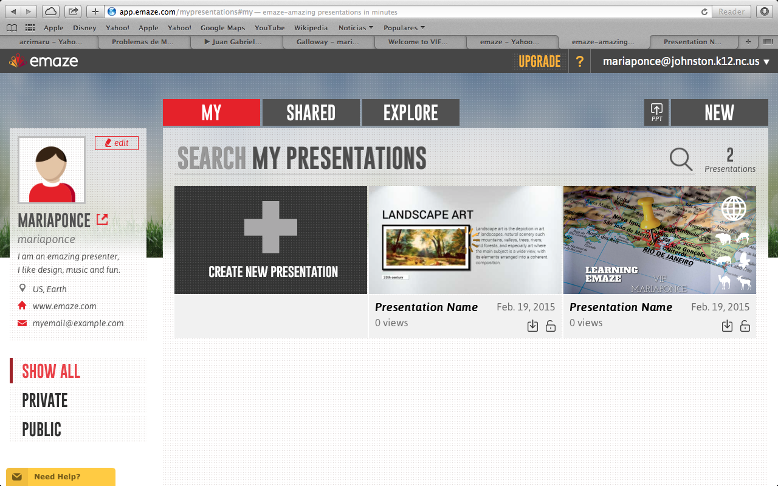This screenshot has width=778, height=486.
Task: Open the Need Help? widget
Action: click(61, 477)
